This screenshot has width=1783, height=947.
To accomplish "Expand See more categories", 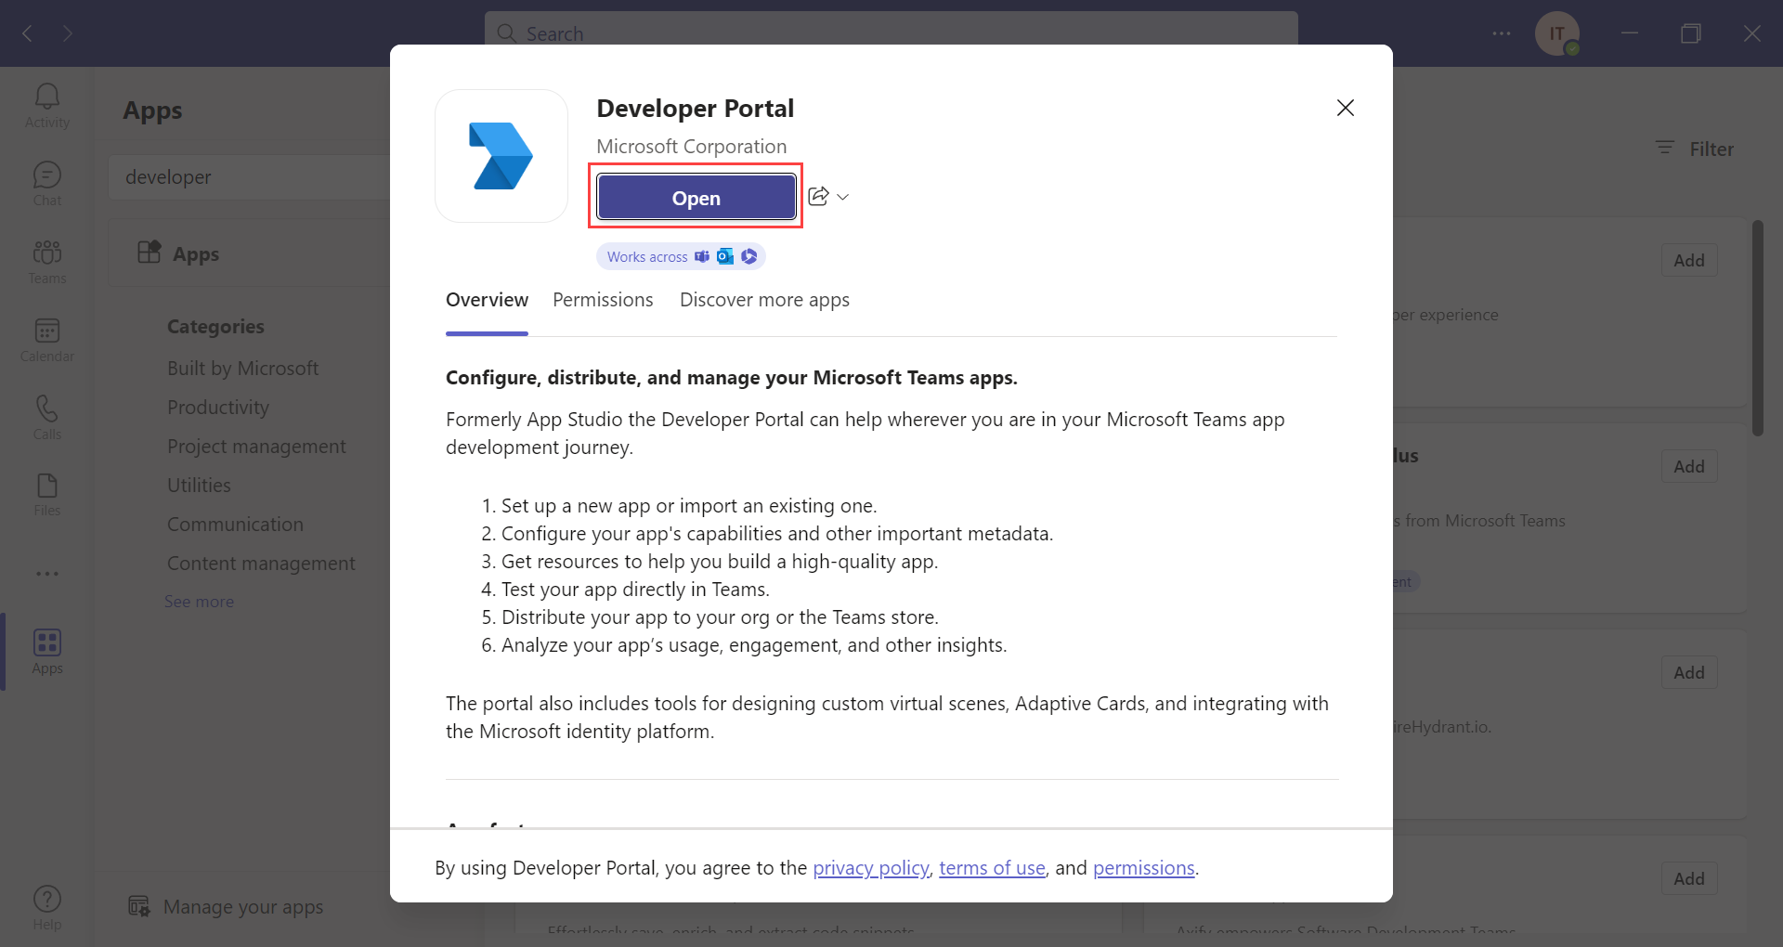I will pos(199,601).
